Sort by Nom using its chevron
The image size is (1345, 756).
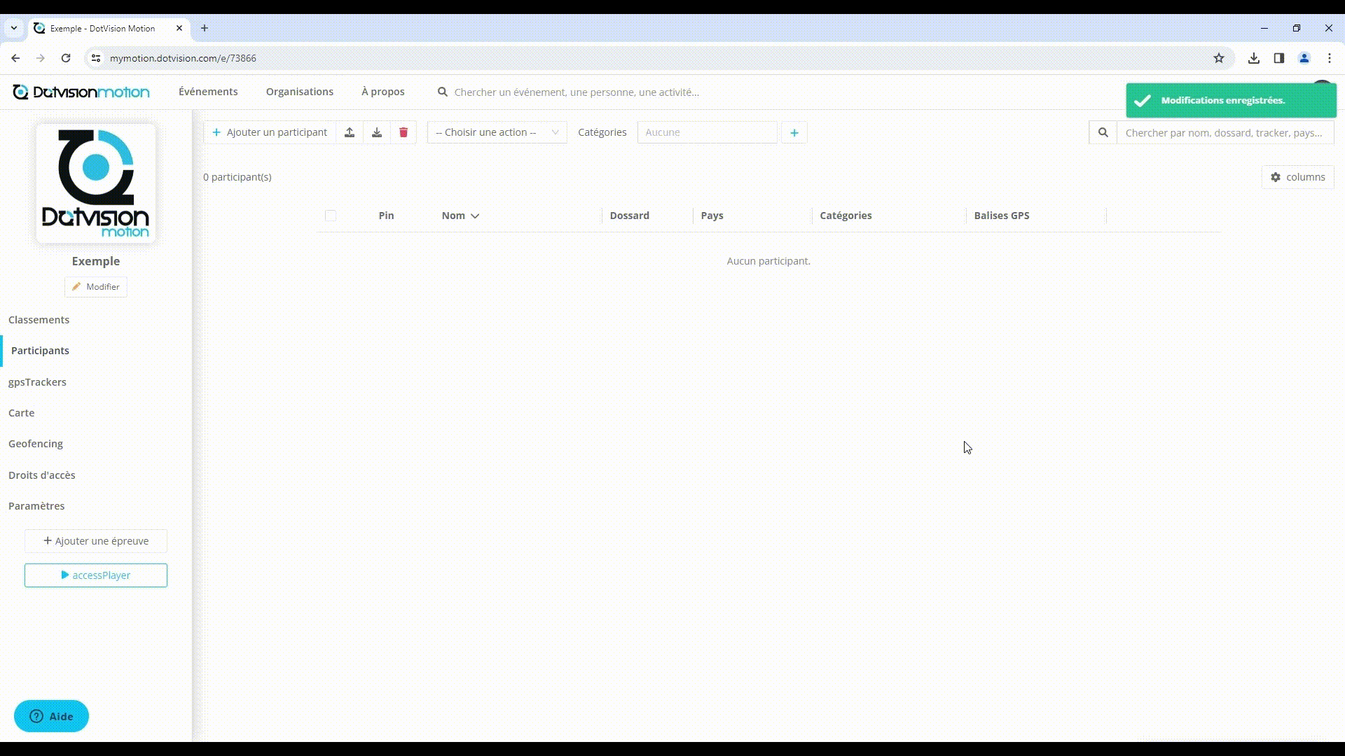point(475,216)
